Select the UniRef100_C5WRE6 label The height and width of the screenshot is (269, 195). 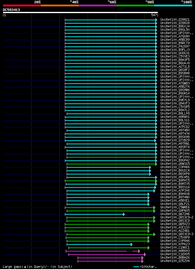175,207
